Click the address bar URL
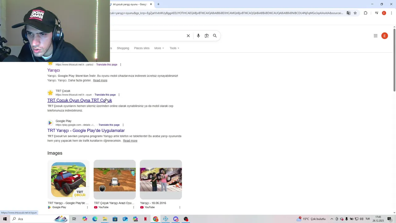The height and width of the screenshot is (223, 396). [226, 13]
